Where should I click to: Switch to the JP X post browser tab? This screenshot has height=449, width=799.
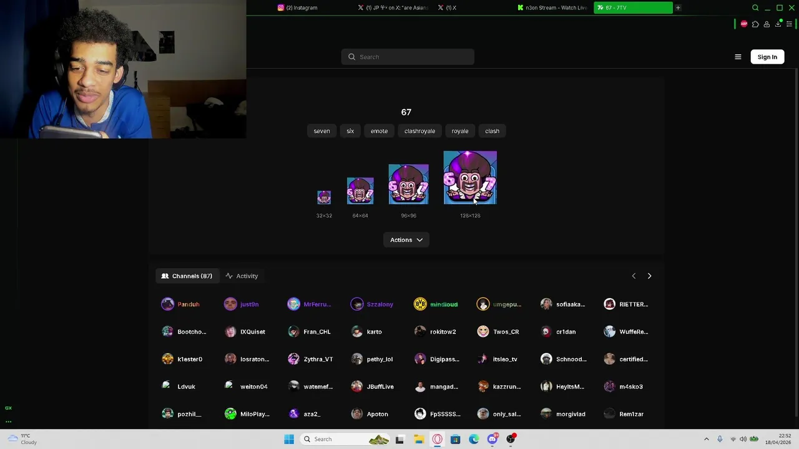click(393, 7)
